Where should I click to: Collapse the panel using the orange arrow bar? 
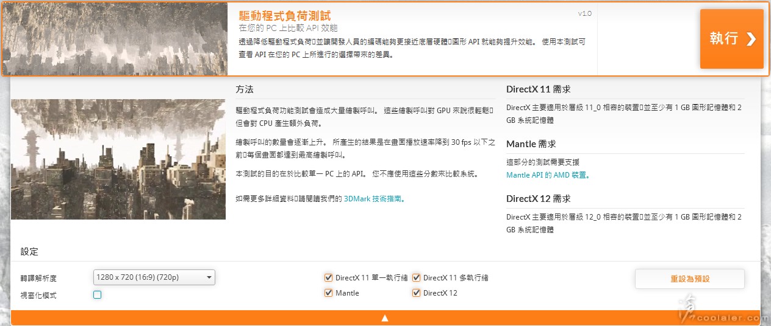(385, 317)
